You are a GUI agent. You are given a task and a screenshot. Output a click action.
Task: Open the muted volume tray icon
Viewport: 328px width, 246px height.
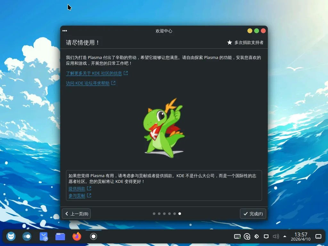(276, 236)
